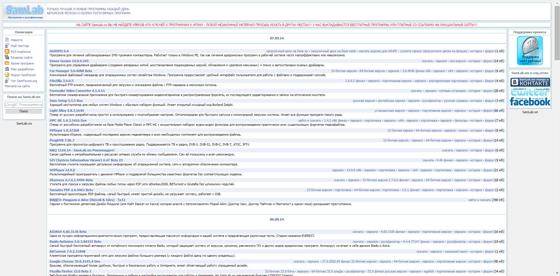Open FileZilla 3.9.0.5 title link
The width and height of the screenshot is (560, 276).
coord(62,81)
